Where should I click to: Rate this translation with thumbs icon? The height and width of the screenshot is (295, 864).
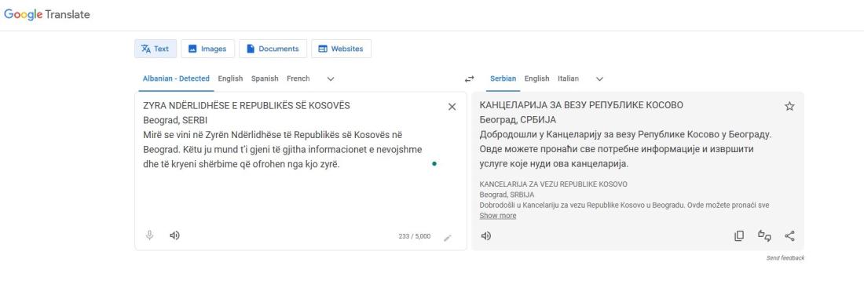764,236
